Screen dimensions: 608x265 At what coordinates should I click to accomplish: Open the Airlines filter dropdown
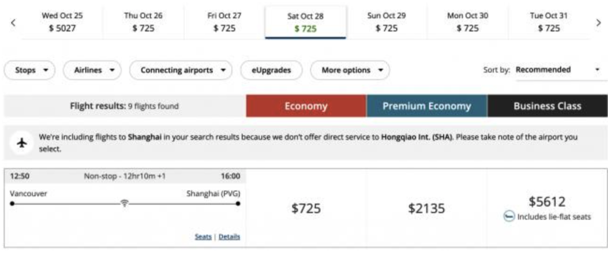click(97, 70)
